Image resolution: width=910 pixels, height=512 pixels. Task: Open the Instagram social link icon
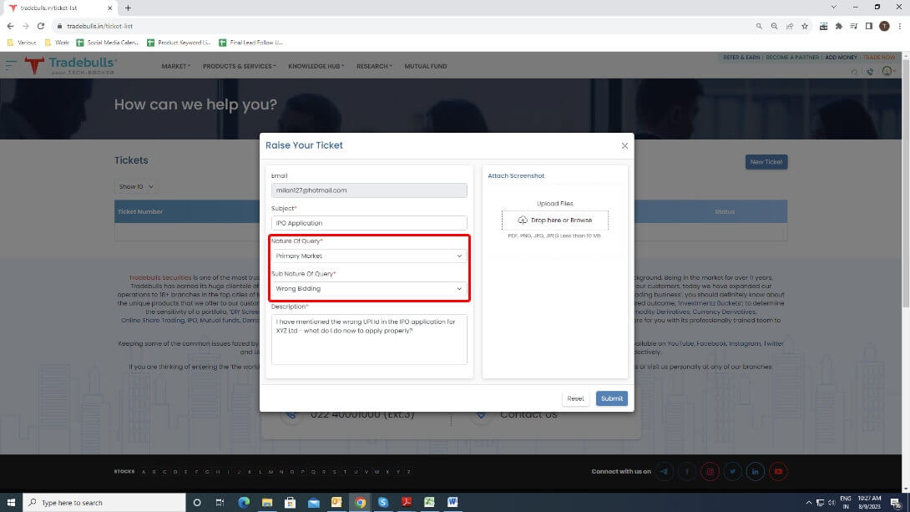[710, 472]
